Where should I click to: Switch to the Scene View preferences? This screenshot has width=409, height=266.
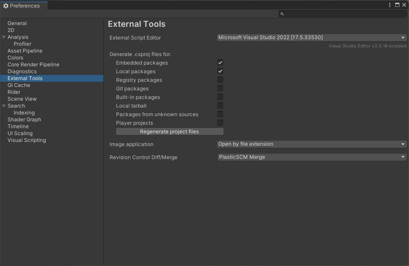[x=22, y=99]
